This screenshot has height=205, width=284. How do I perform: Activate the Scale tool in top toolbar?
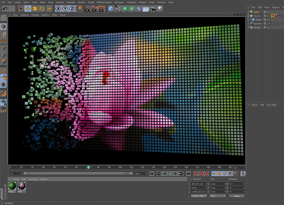[35, 9]
